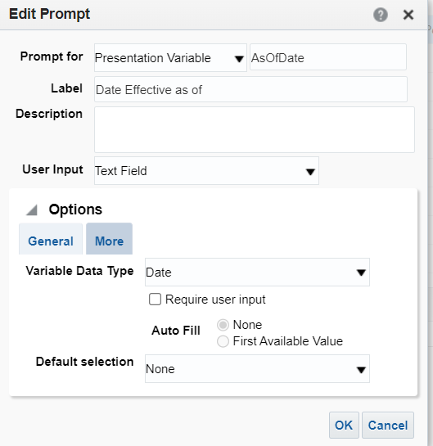Click the Cancel button
Screen dimensions: 433x446
388,426
